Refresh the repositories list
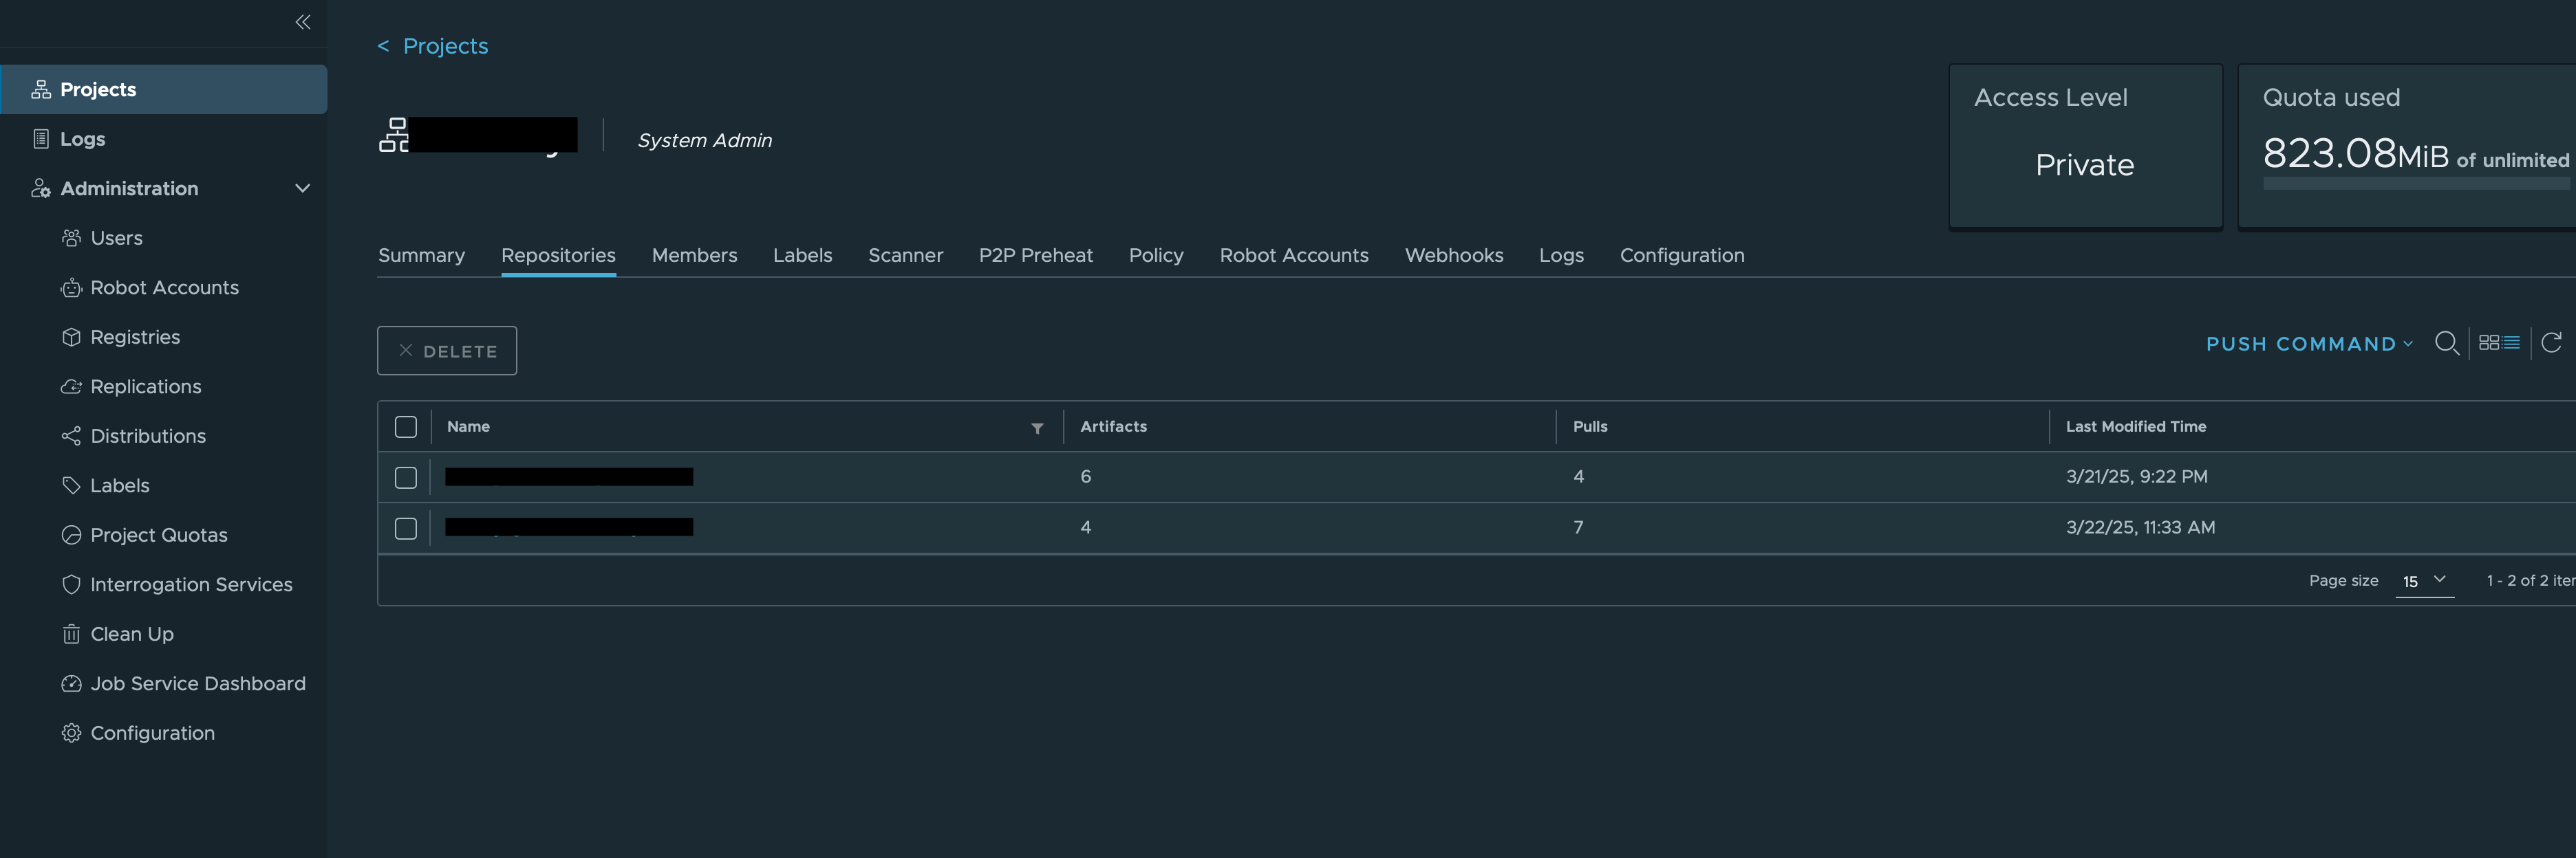This screenshot has width=2576, height=858. (x=2551, y=342)
